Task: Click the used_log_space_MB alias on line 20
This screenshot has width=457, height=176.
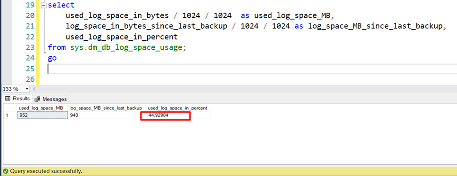Action: pos(292,16)
